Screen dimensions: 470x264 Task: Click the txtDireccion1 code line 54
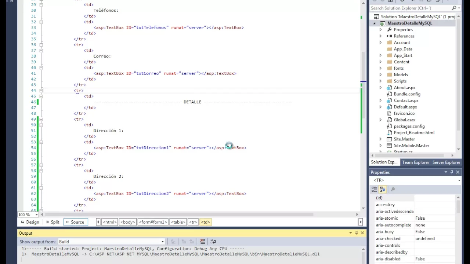(170, 148)
